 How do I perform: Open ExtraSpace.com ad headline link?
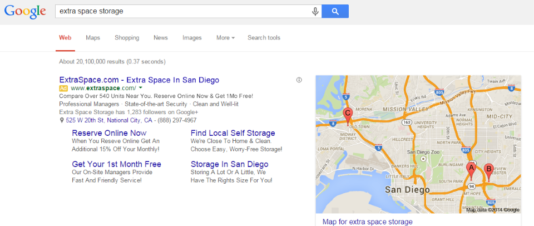coord(139,80)
